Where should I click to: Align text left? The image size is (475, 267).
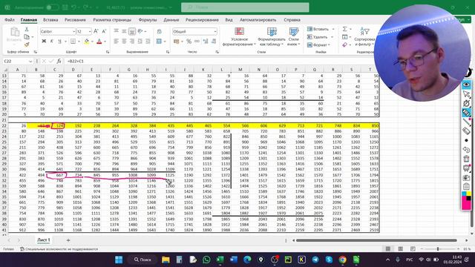(x=117, y=42)
